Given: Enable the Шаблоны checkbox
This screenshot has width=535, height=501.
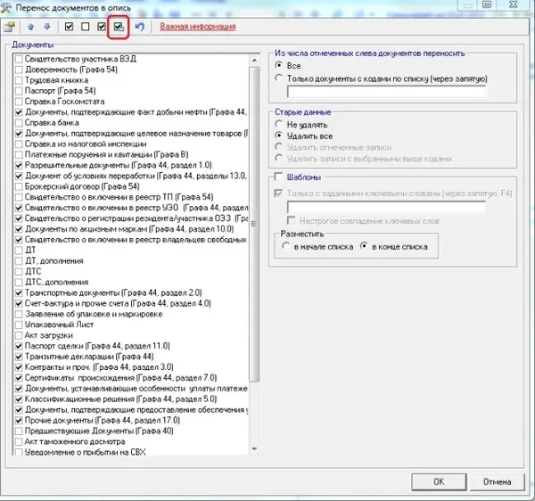Looking at the screenshot, I should click(279, 177).
